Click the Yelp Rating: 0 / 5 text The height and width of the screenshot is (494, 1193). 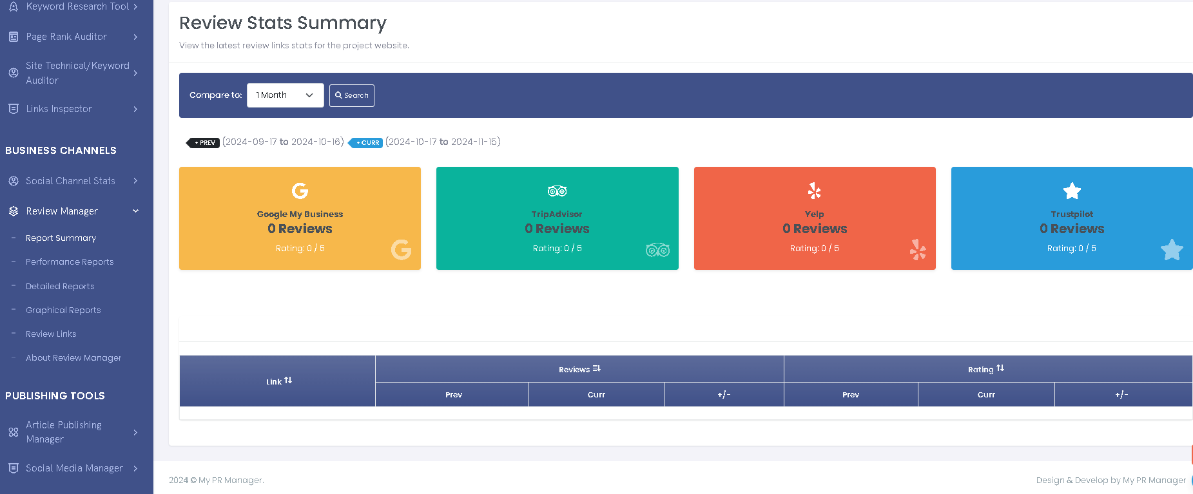pyautogui.click(x=815, y=249)
